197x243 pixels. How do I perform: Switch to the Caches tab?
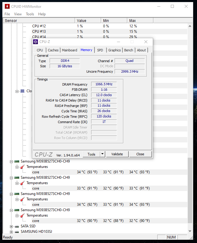pyautogui.click(x=53, y=50)
